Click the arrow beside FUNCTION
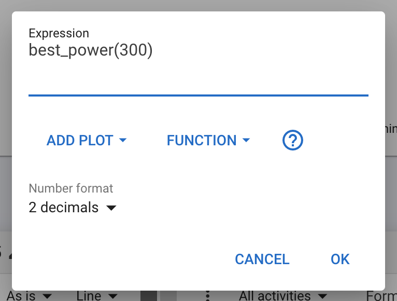This screenshot has width=397, height=301. tap(246, 141)
